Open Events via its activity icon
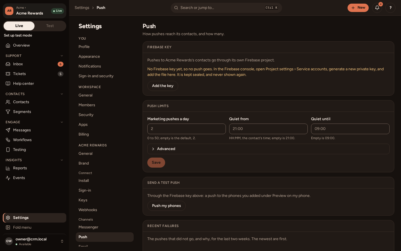 tap(8, 178)
